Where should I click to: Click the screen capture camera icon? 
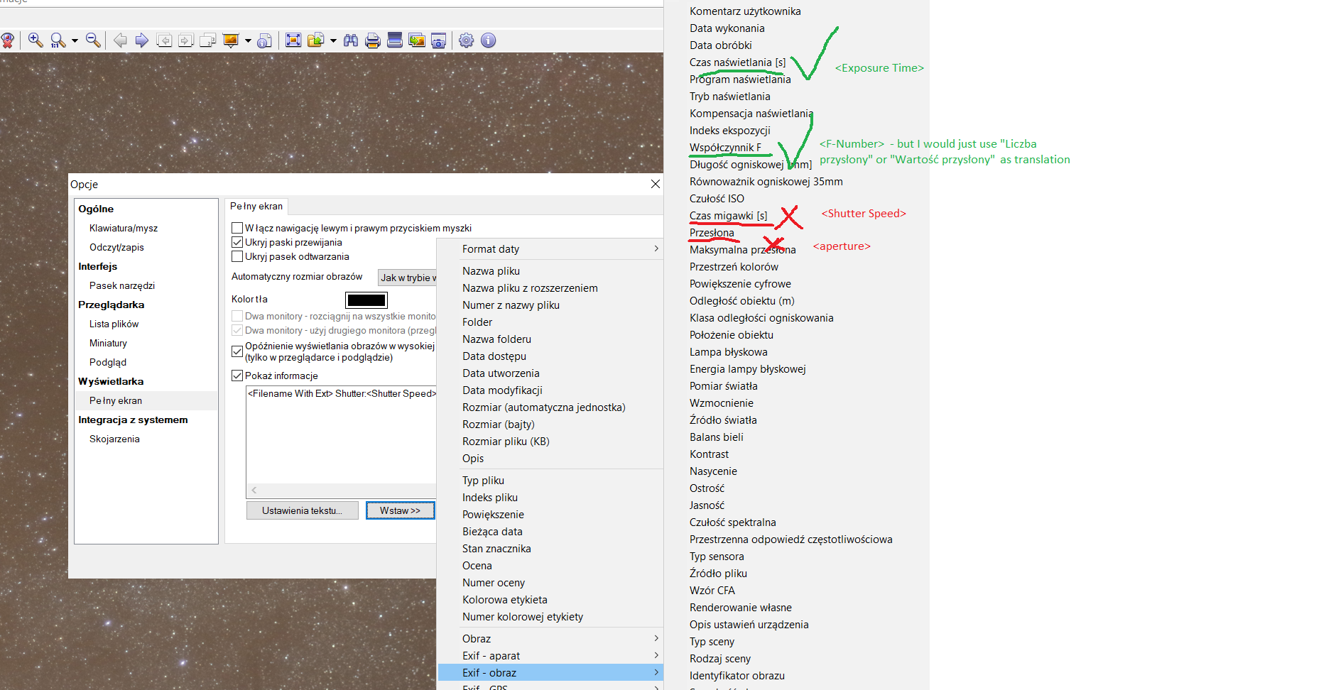439,40
